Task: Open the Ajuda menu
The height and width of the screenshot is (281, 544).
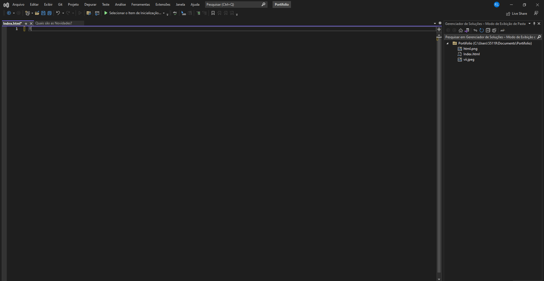Action: [195, 5]
